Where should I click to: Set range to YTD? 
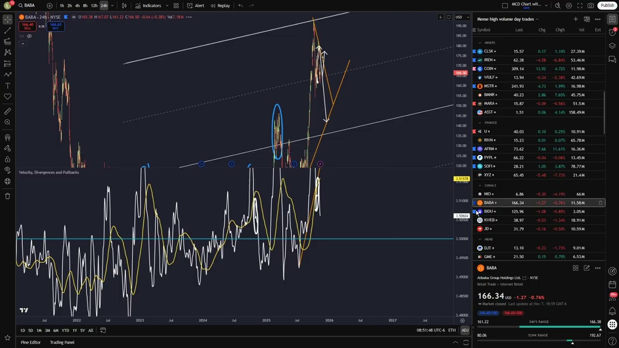65,330
